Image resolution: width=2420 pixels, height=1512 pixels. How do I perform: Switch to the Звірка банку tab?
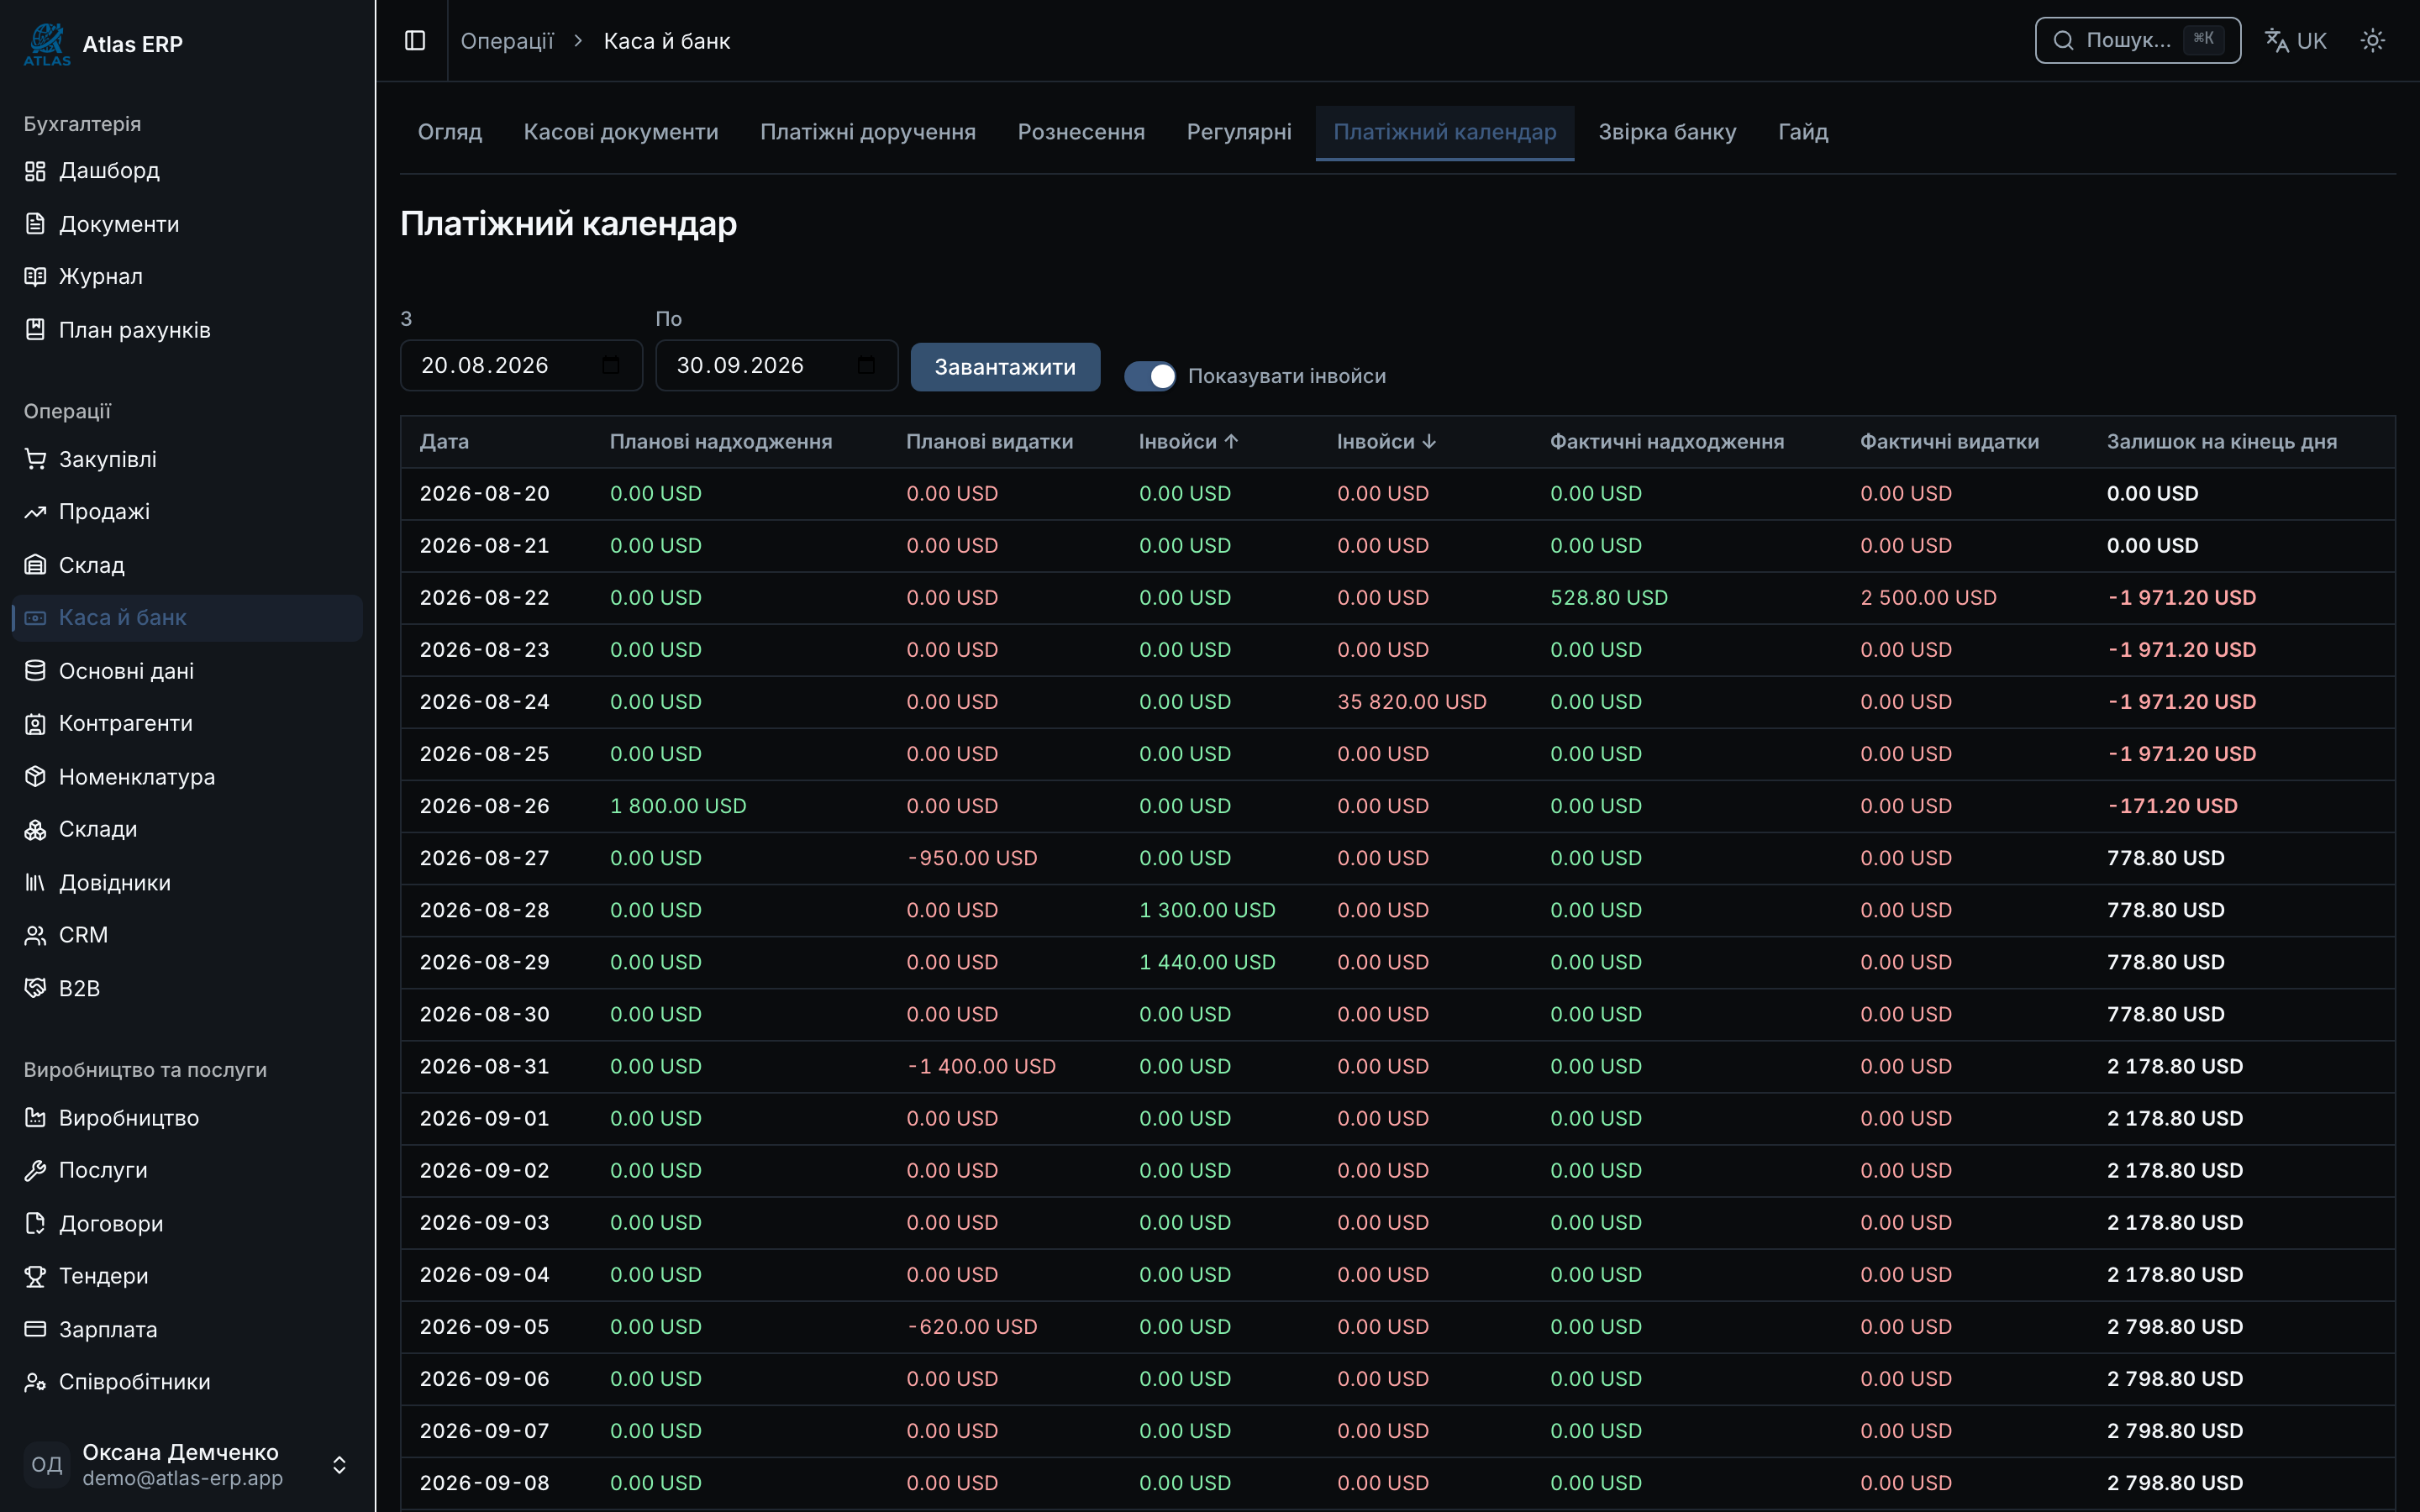(1667, 132)
